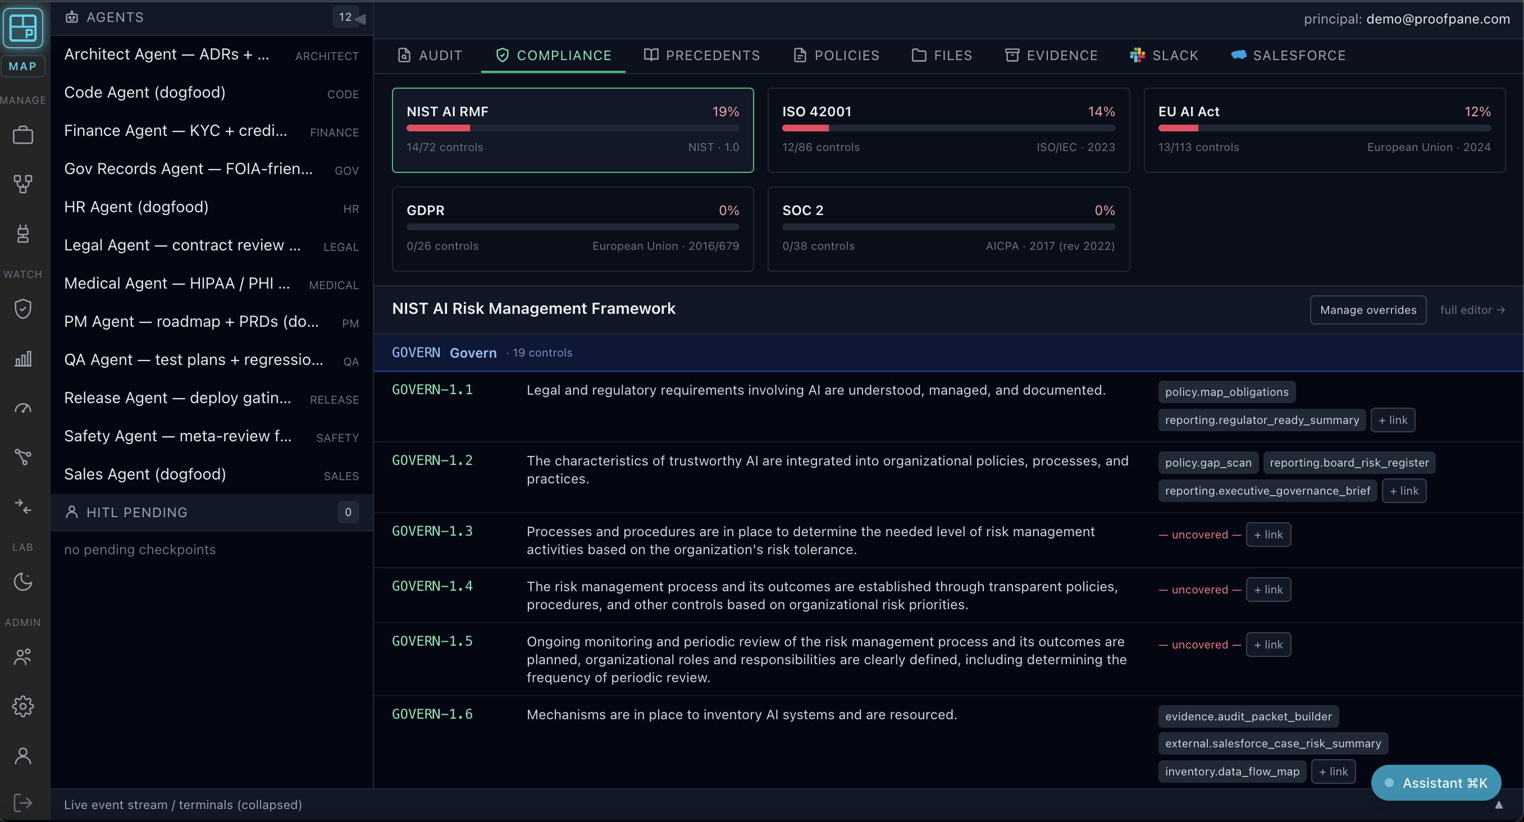Click the EU AI Act progress bar
Viewport: 1524px width, 822px height.
click(x=1324, y=127)
